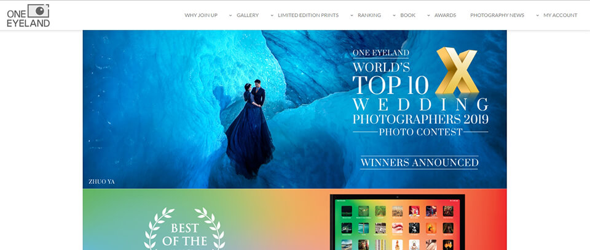Open the RANKING menu item
The height and width of the screenshot is (250, 590).
pyautogui.click(x=369, y=15)
